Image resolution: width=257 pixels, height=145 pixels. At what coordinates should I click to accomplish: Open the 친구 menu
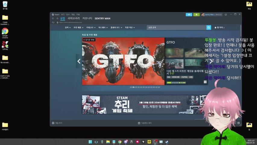click(x=68, y=14)
